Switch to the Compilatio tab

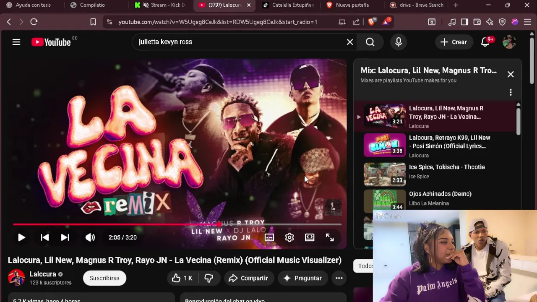pos(92,5)
